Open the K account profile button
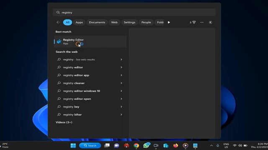The height and width of the screenshot is (150, 268). point(210,22)
